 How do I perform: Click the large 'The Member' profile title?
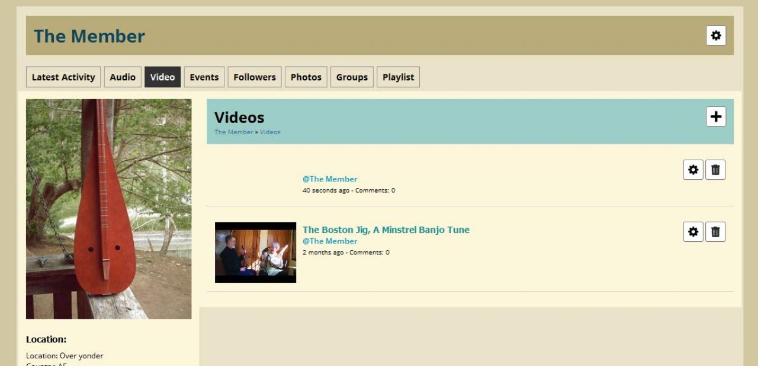89,36
